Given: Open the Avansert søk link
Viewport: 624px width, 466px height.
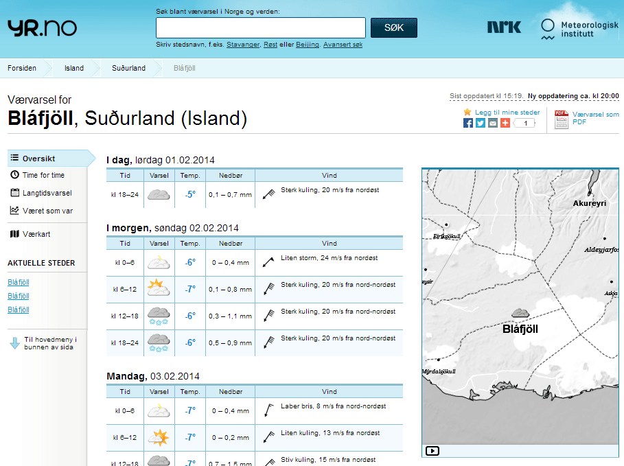Looking at the screenshot, I should [x=343, y=45].
